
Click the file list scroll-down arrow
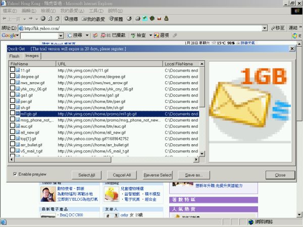(x=202, y=154)
